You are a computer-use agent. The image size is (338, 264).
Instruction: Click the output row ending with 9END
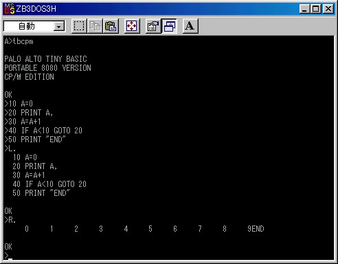[144, 229]
